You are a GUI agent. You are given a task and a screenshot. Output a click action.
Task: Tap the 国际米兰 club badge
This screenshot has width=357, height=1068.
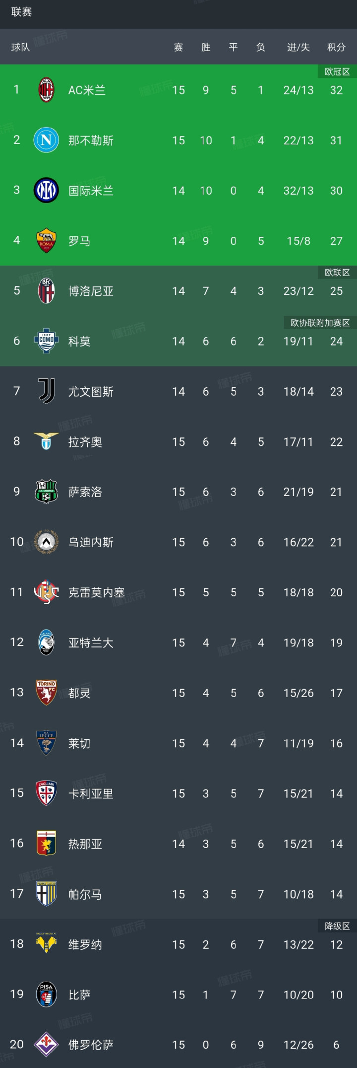46,191
